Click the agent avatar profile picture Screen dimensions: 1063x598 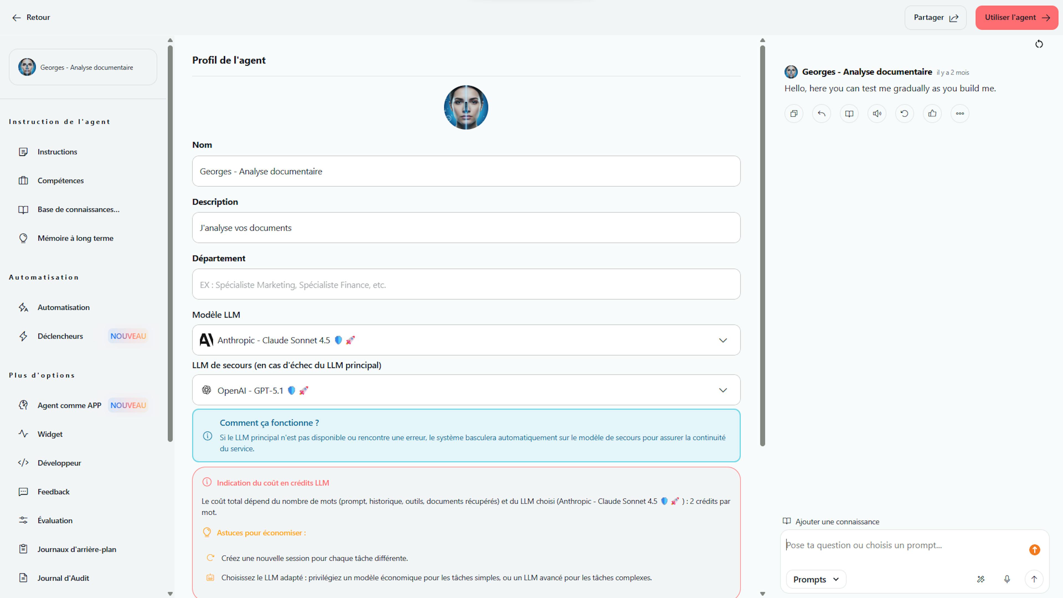tap(466, 107)
